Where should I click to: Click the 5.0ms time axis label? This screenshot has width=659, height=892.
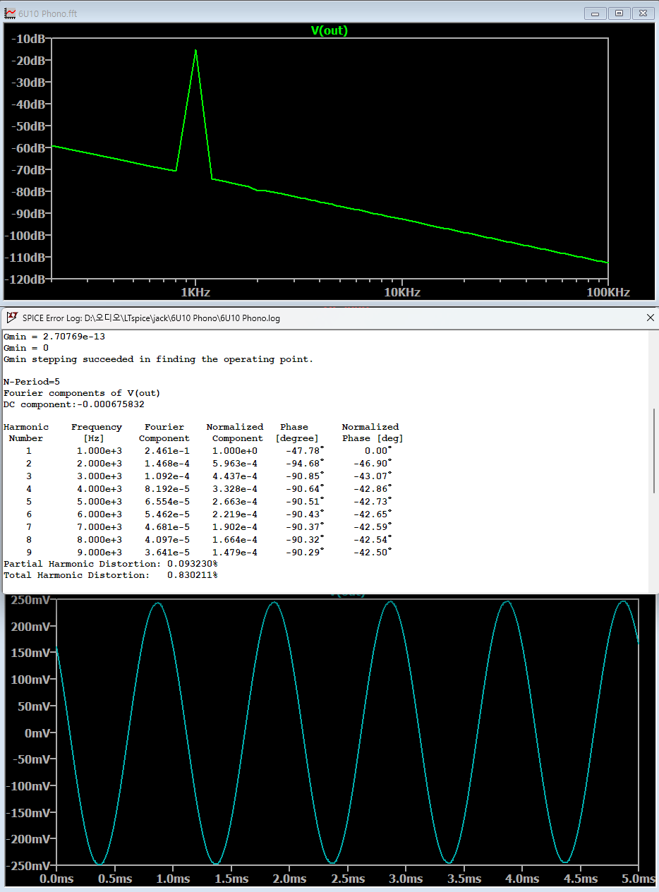(639, 879)
